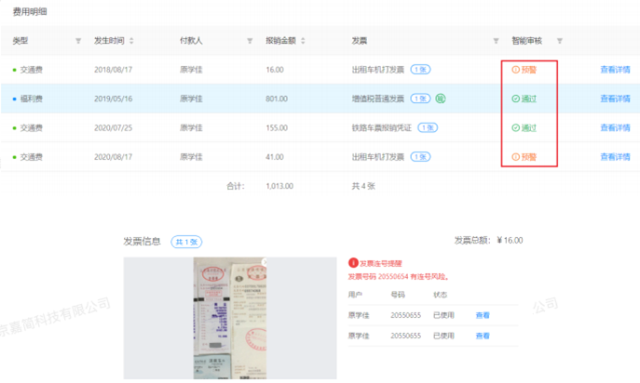Open the 发票 column filter icon
Image resolution: width=640 pixels, height=383 pixels.
(x=496, y=41)
